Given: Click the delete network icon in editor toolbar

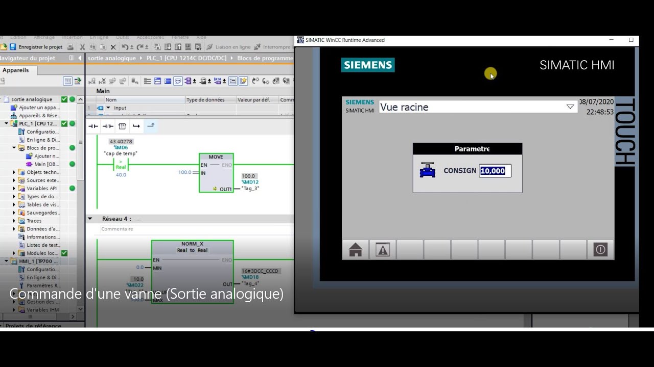Looking at the screenshot, I should click(102, 81).
